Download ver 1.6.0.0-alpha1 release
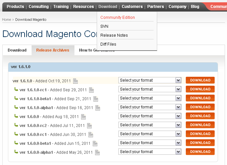Image resolution: width=227 pixels, height=165 pixels. [200, 152]
